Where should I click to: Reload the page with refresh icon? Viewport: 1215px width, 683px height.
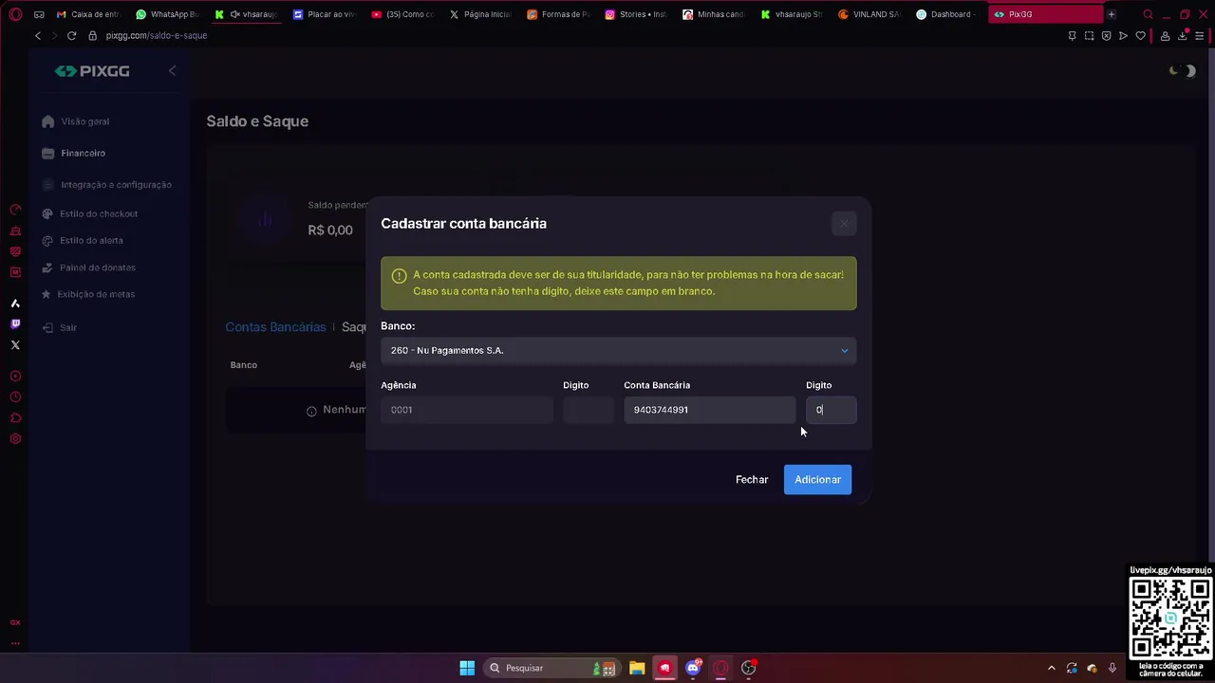(x=71, y=35)
